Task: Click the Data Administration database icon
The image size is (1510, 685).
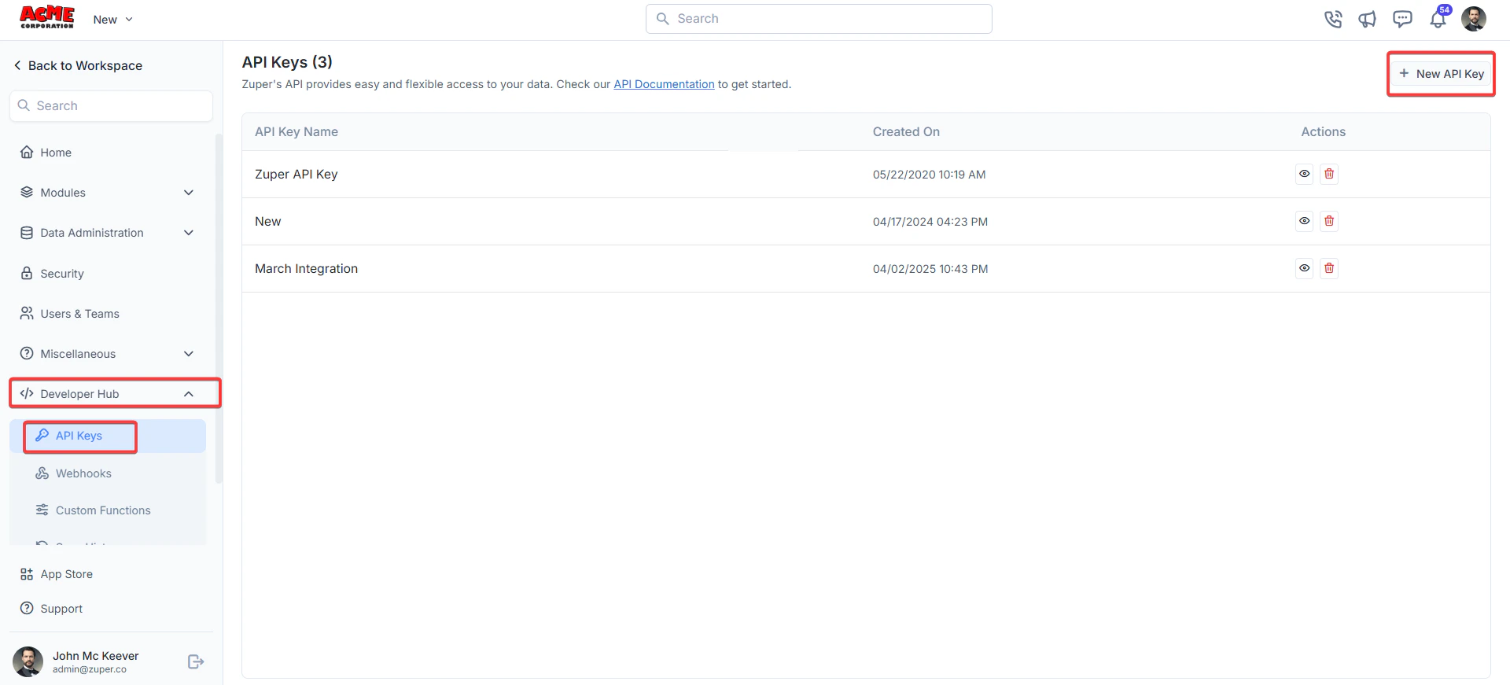Action: 27,232
